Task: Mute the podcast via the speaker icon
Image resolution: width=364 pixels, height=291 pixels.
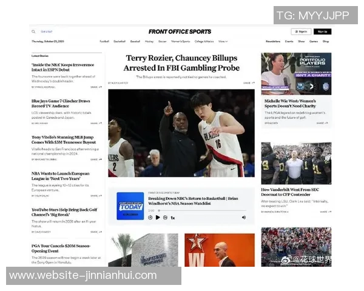Action: (243, 217)
